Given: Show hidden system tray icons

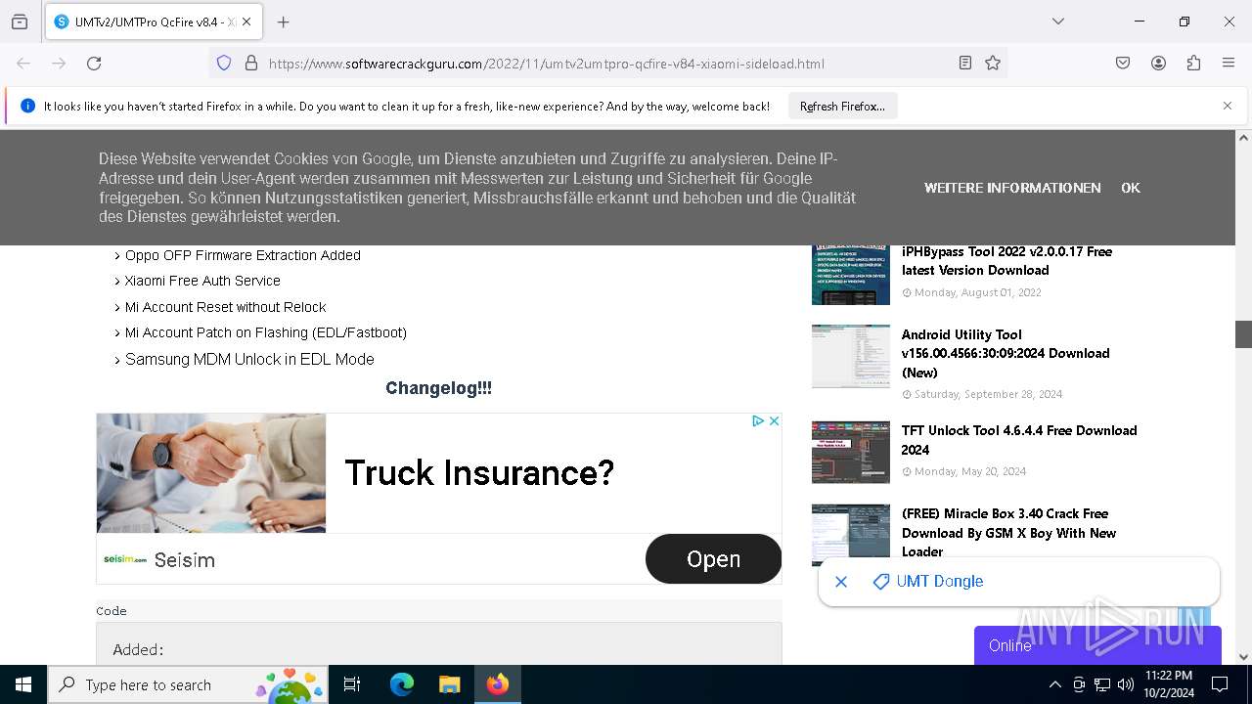Looking at the screenshot, I should (x=1054, y=684).
